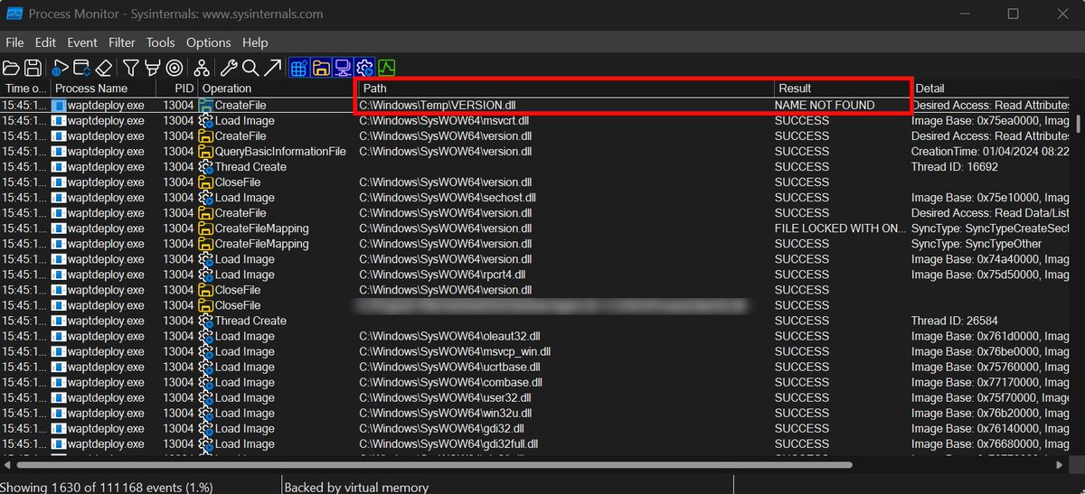Click the Image Base: 0x75e10000 detail
This screenshot has width=1085, height=494.
(991, 198)
